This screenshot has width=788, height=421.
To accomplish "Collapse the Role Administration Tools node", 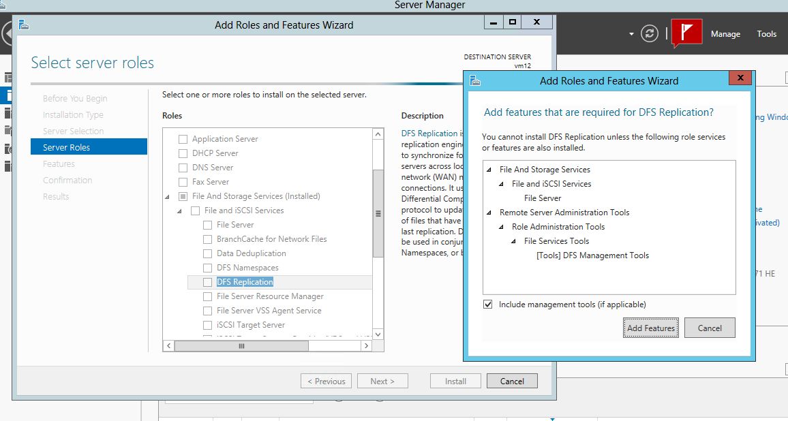I will coord(501,227).
